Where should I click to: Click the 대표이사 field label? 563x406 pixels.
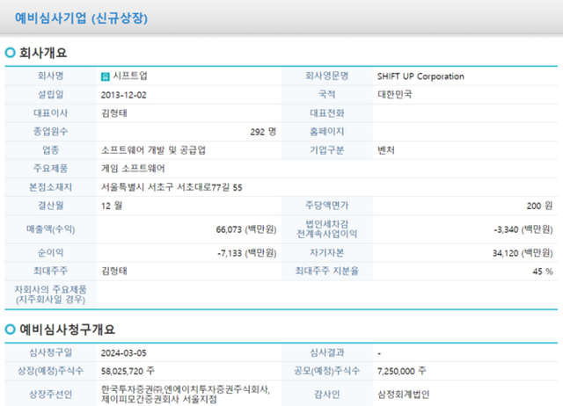point(50,113)
